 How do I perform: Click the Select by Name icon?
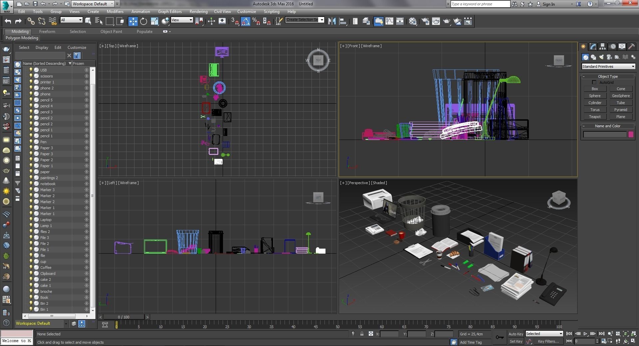point(99,21)
